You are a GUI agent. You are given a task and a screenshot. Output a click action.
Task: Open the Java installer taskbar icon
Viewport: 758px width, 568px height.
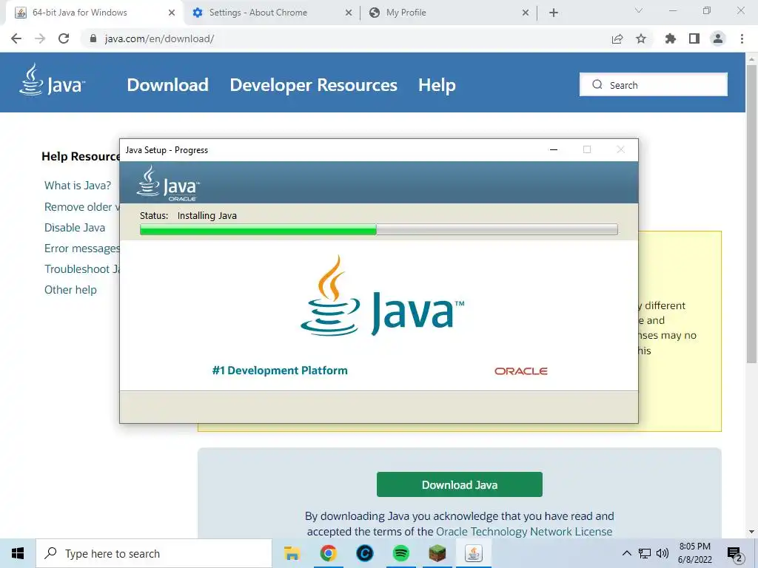473,553
